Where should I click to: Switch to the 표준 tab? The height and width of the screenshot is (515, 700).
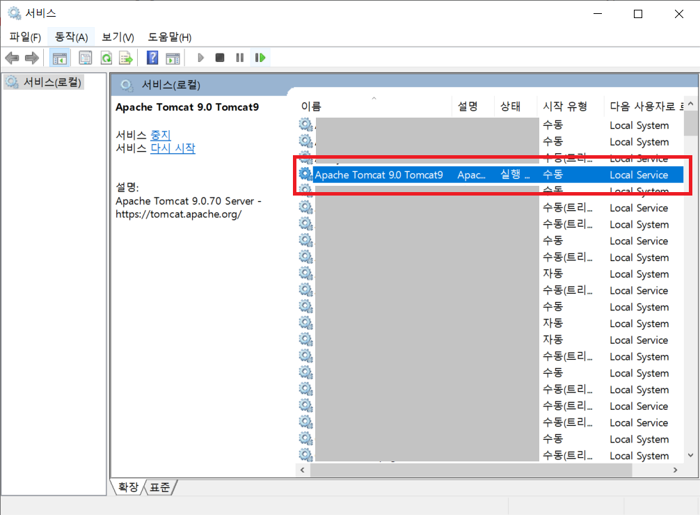point(160,487)
